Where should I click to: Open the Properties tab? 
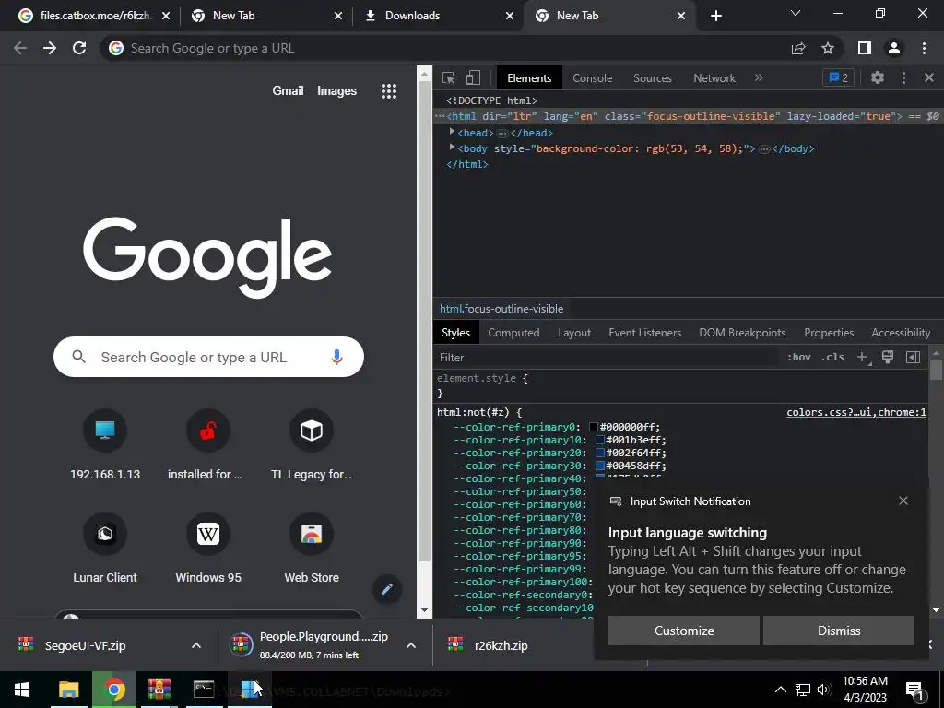click(829, 332)
